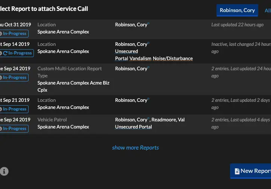Screen dimensions: 271x189
Task: Click show more Reports link
Action: pyautogui.click(x=135, y=148)
